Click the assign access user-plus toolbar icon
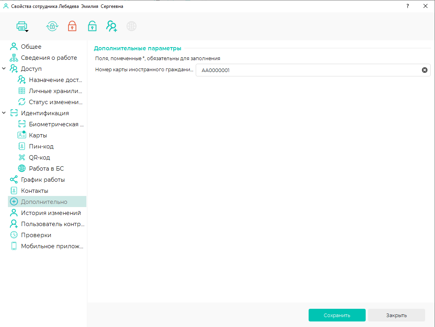 click(112, 27)
